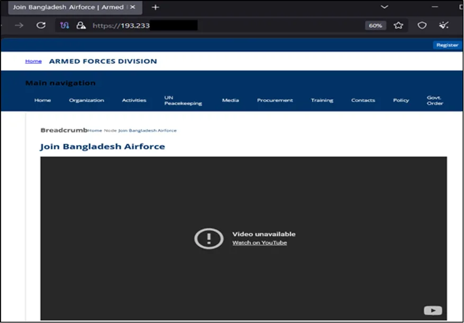This screenshot has width=464, height=323.
Task: Open the Activities menu item
Action: pos(134,100)
